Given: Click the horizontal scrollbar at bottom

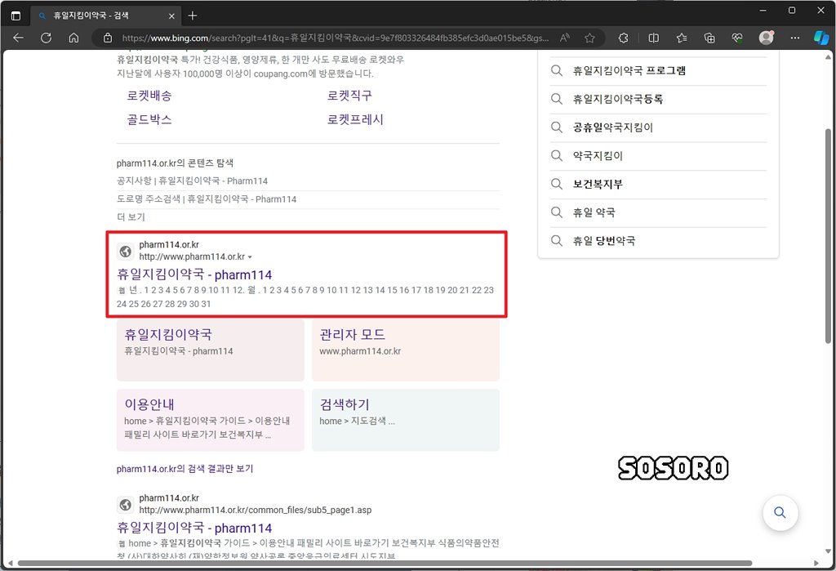Looking at the screenshot, I should point(385,563).
